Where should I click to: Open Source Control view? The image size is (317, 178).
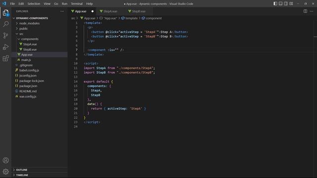(x=5, y=36)
